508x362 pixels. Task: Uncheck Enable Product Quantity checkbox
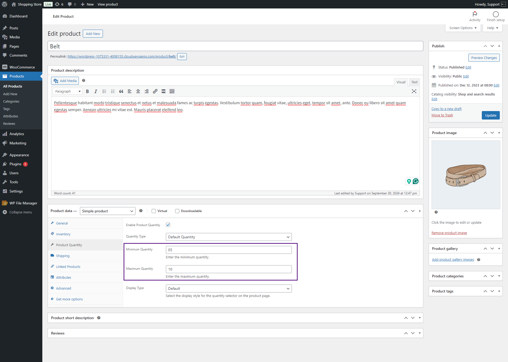point(168,225)
